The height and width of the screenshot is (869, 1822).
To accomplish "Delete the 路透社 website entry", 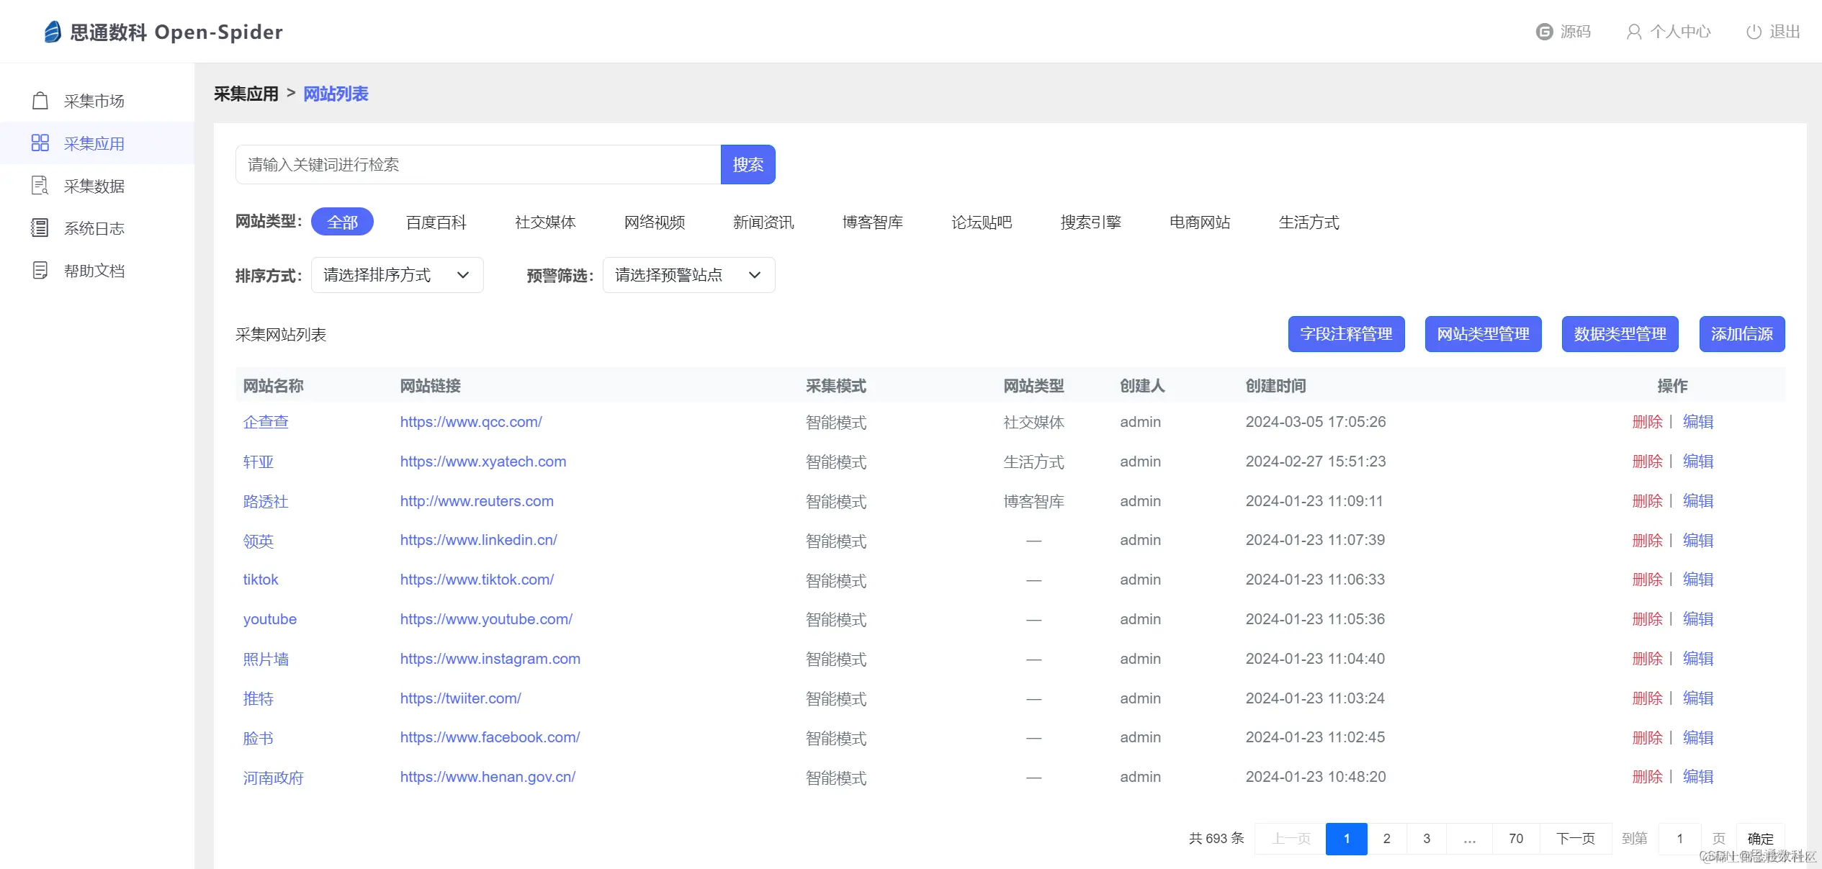I will pyautogui.click(x=1647, y=501).
